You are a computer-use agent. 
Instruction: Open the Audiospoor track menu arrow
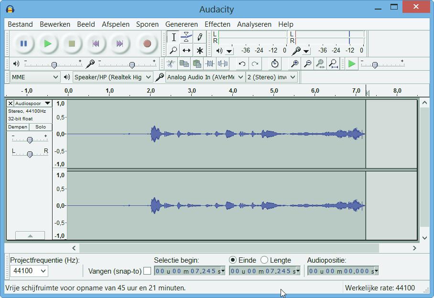[x=48, y=103]
